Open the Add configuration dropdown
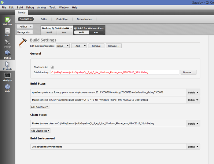 (79, 46)
